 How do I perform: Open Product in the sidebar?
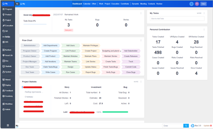[x=8, y=15]
